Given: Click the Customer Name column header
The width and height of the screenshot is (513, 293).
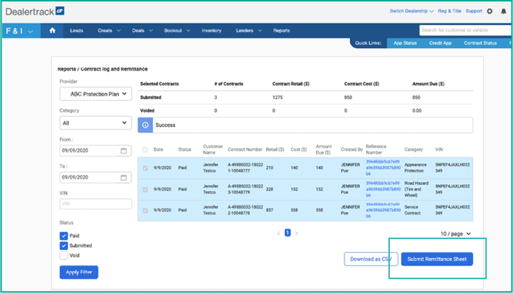Looking at the screenshot, I should [x=213, y=149].
